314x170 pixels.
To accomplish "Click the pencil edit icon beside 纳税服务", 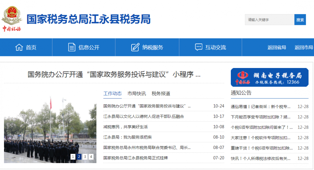I will (x=135, y=48).
